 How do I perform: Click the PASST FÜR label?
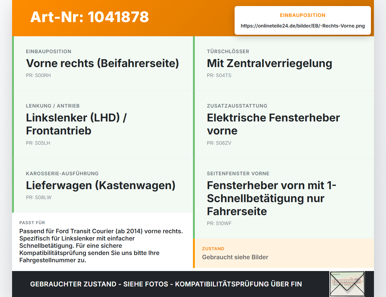pyautogui.click(x=32, y=223)
